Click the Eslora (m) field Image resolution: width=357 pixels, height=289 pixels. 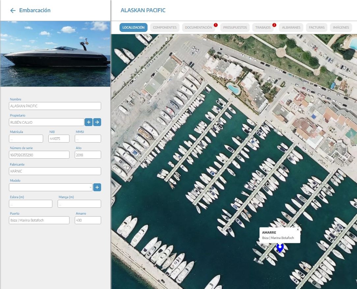pyautogui.click(x=31, y=204)
